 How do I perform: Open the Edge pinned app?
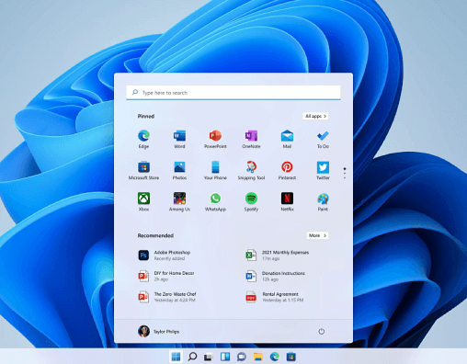143,139
